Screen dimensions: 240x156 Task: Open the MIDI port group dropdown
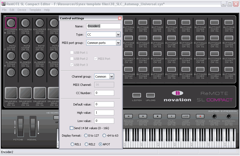118,43
